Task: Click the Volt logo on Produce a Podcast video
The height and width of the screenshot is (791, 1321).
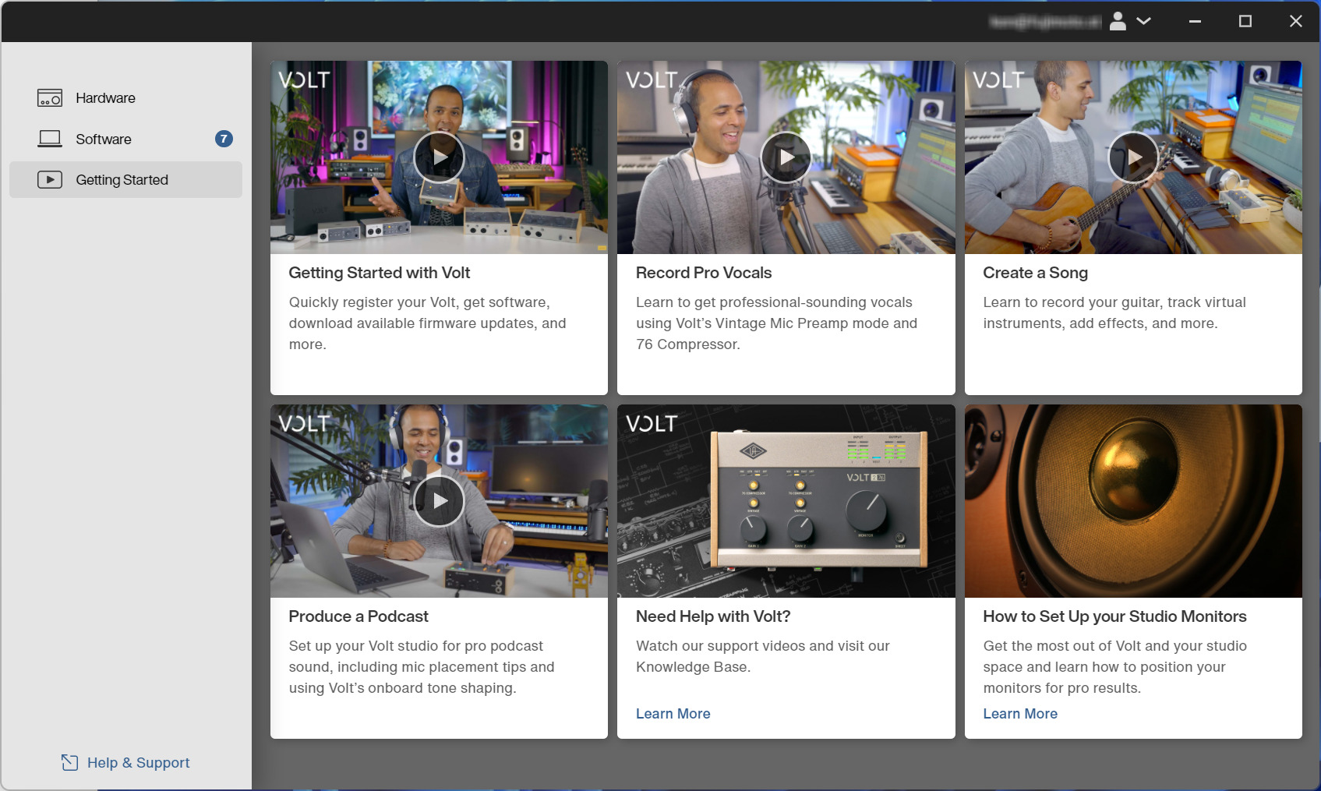Action: (304, 424)
